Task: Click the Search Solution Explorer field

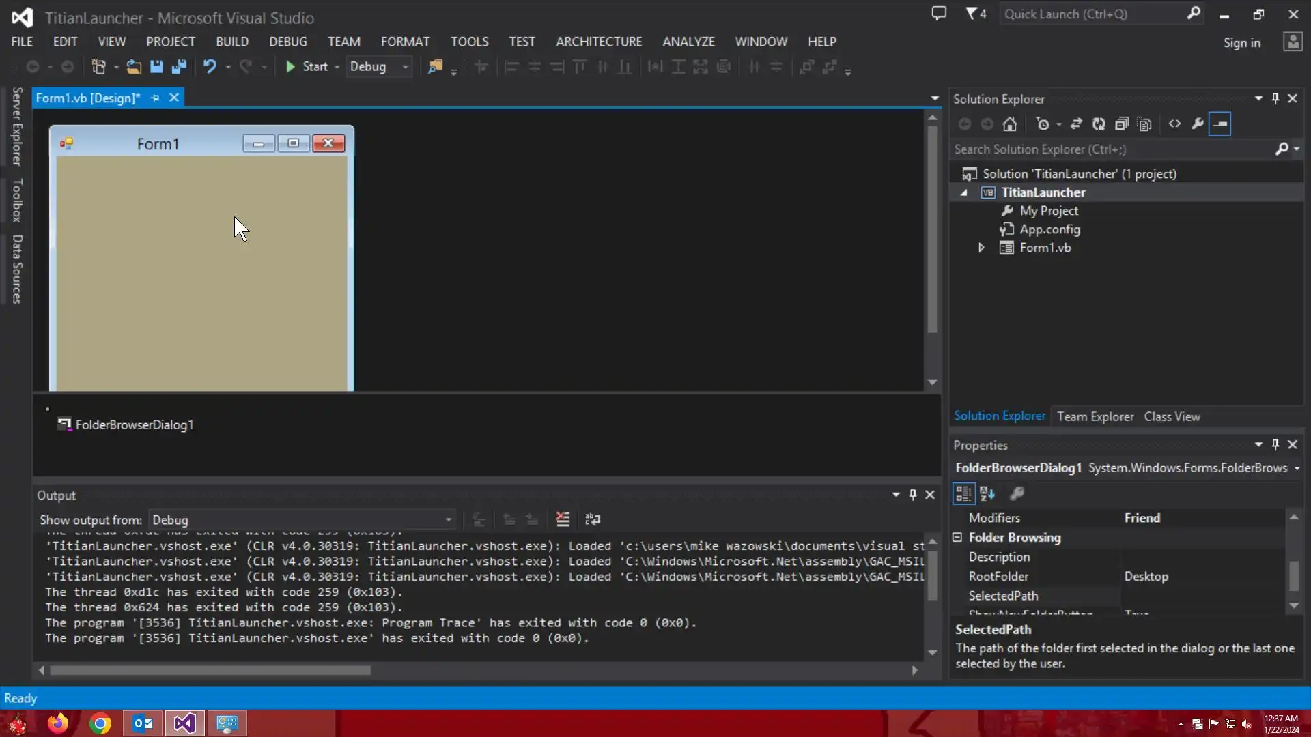Action: click(x=1113, y=149)
